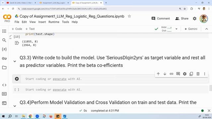The height and width of the screenshot is (119, 212).
Task: Click the Share button
Action: pos(182,19)
